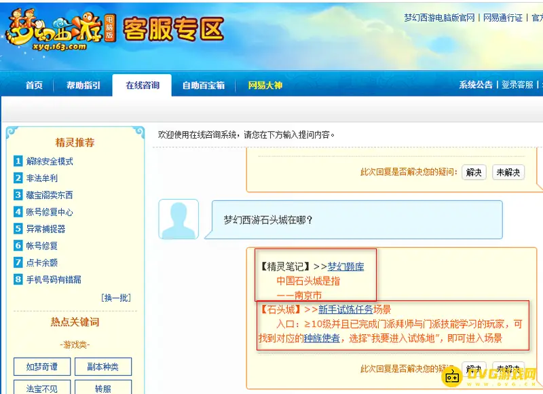Select the number 5 badge for 异常捕捉器

18,229
